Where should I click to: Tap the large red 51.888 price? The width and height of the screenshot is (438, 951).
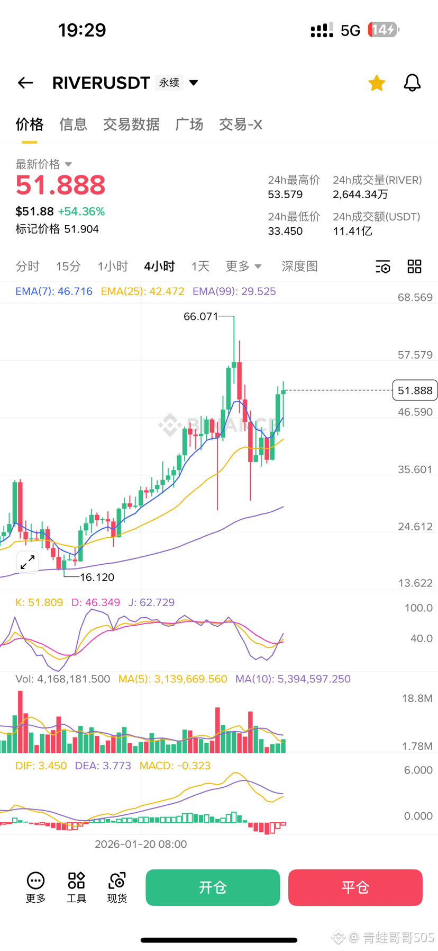(x=61, y=185)
